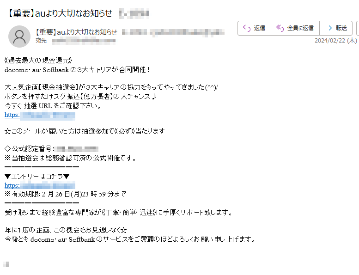The width and height of the screenshot is (359, 275).
Task: Click the blurred sender email address
Action: pyautogui.click(x=173, y=32)
